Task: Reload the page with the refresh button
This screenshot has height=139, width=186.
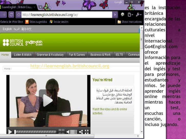Action: (11, 15)
